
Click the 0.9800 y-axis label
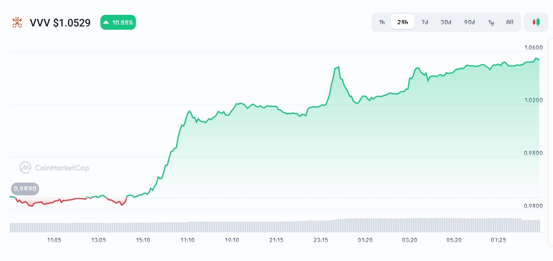[533, 153]
